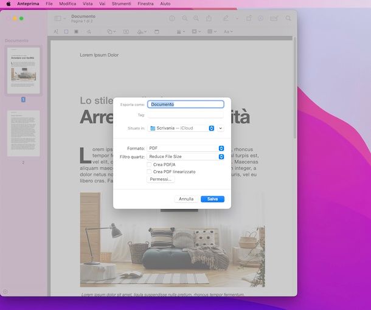Select the Sketch tool icon
Screen dimensions: 371x310
tap(89, 32)
